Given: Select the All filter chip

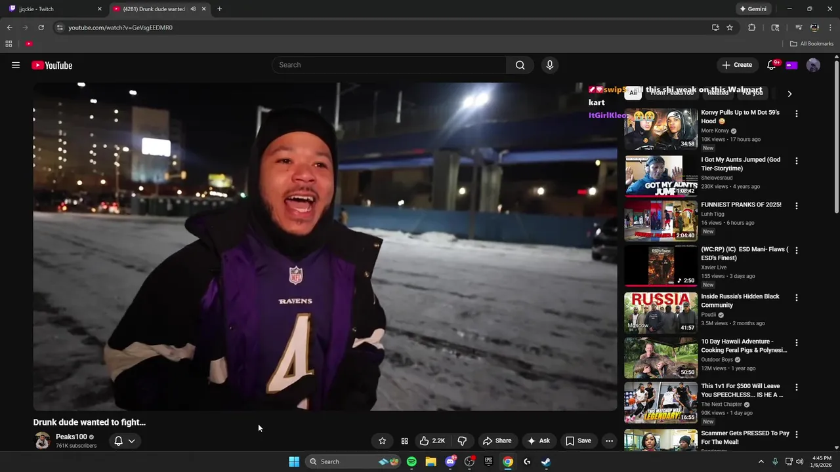Looking at the screenshot, I should click(633, 93).
